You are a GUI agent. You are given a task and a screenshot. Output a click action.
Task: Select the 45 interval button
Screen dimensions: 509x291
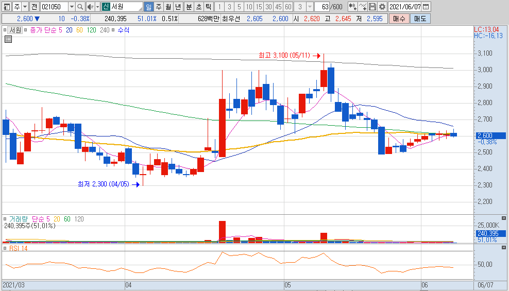278,7
